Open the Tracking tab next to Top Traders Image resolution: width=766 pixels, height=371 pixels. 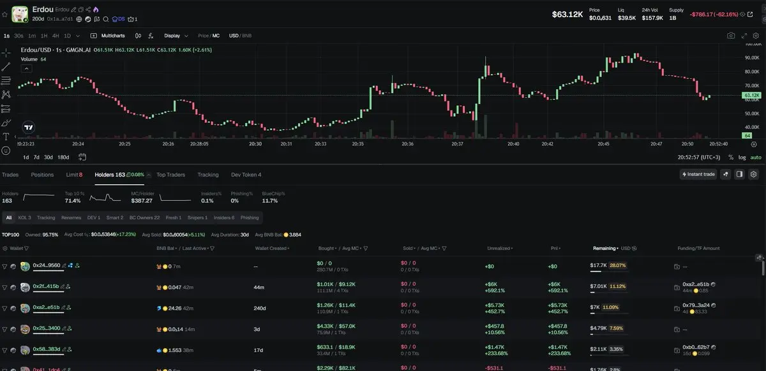(208, 175)
